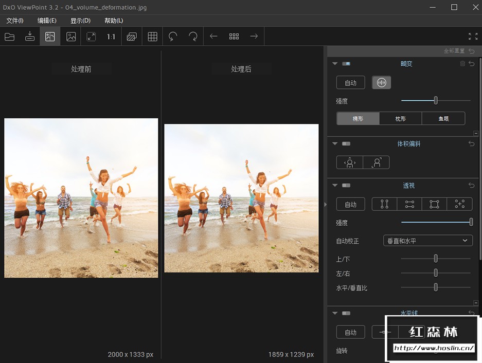The image size is (482, 363).
Task: Click the 自动 button in 畸变 panel
Action: point(350,82)
